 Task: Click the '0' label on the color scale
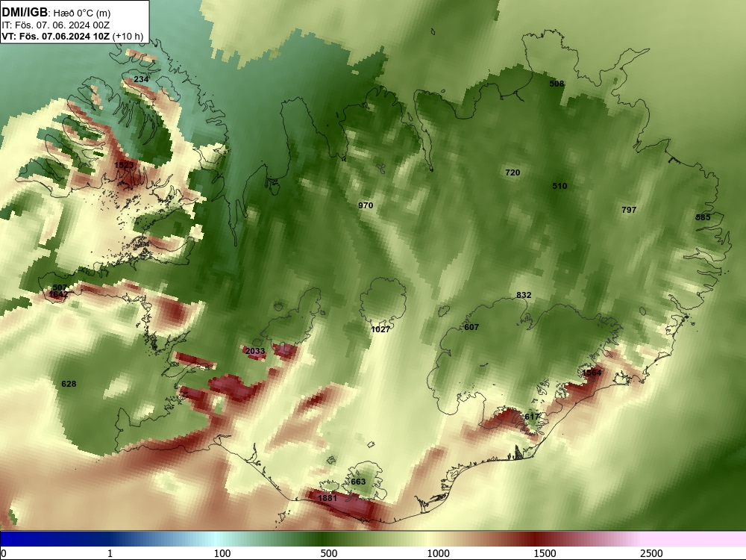4,553
